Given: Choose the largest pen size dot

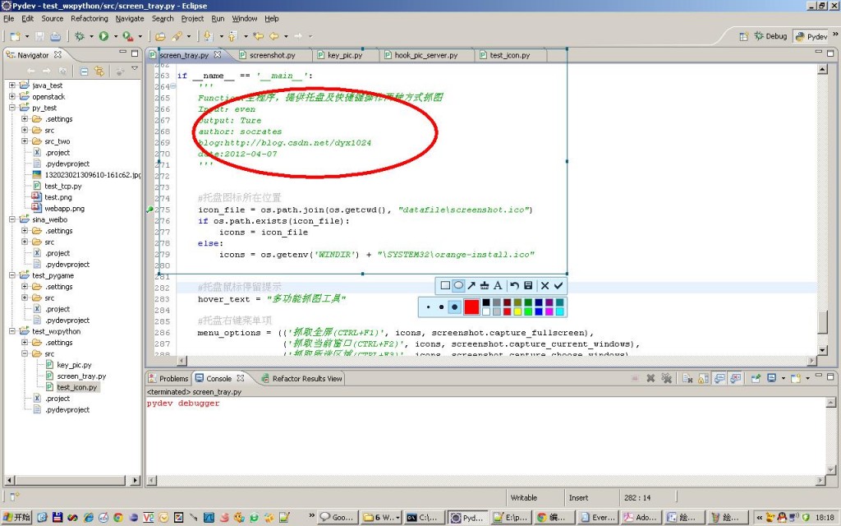Looking at the screenshot, I should point(454,307).
